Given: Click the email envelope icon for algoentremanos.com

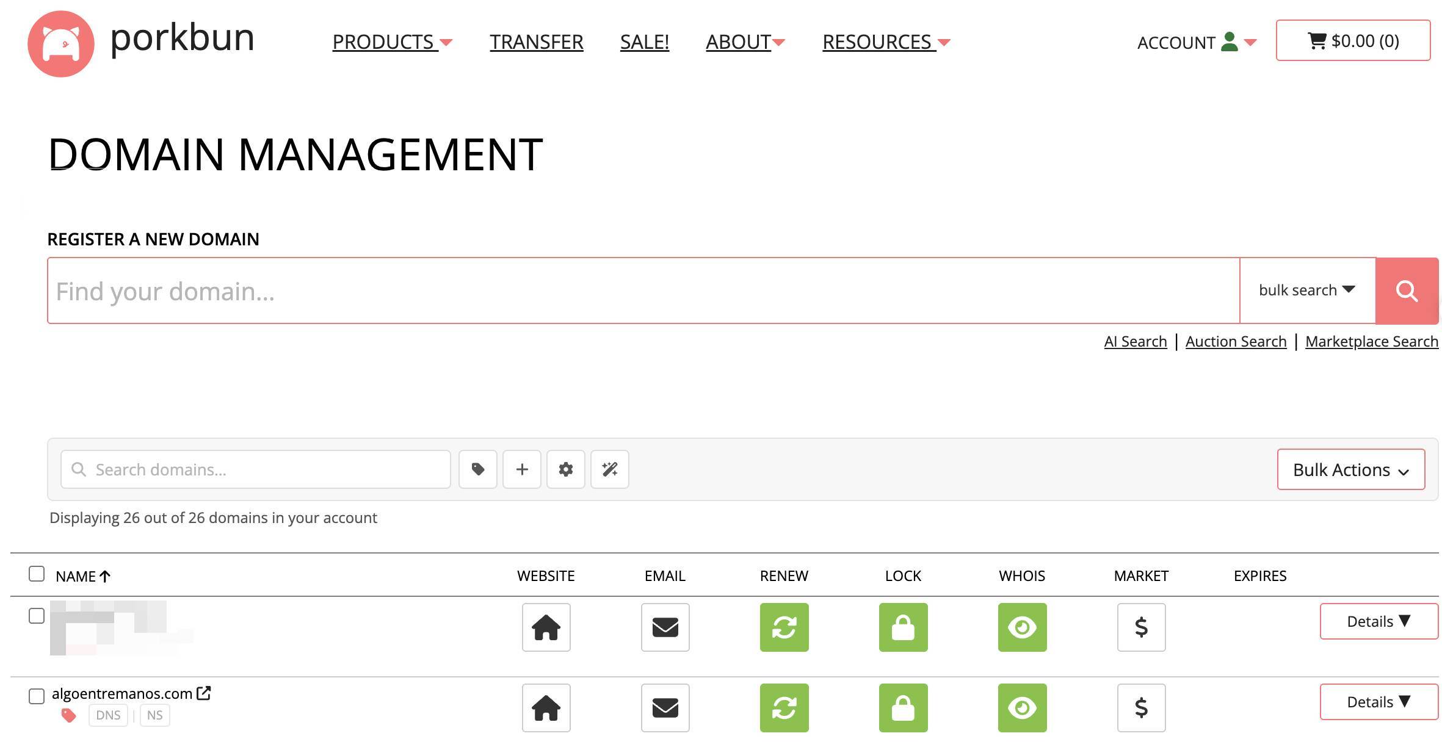Looking at the screenshot, I should click(x=665, y=708).
